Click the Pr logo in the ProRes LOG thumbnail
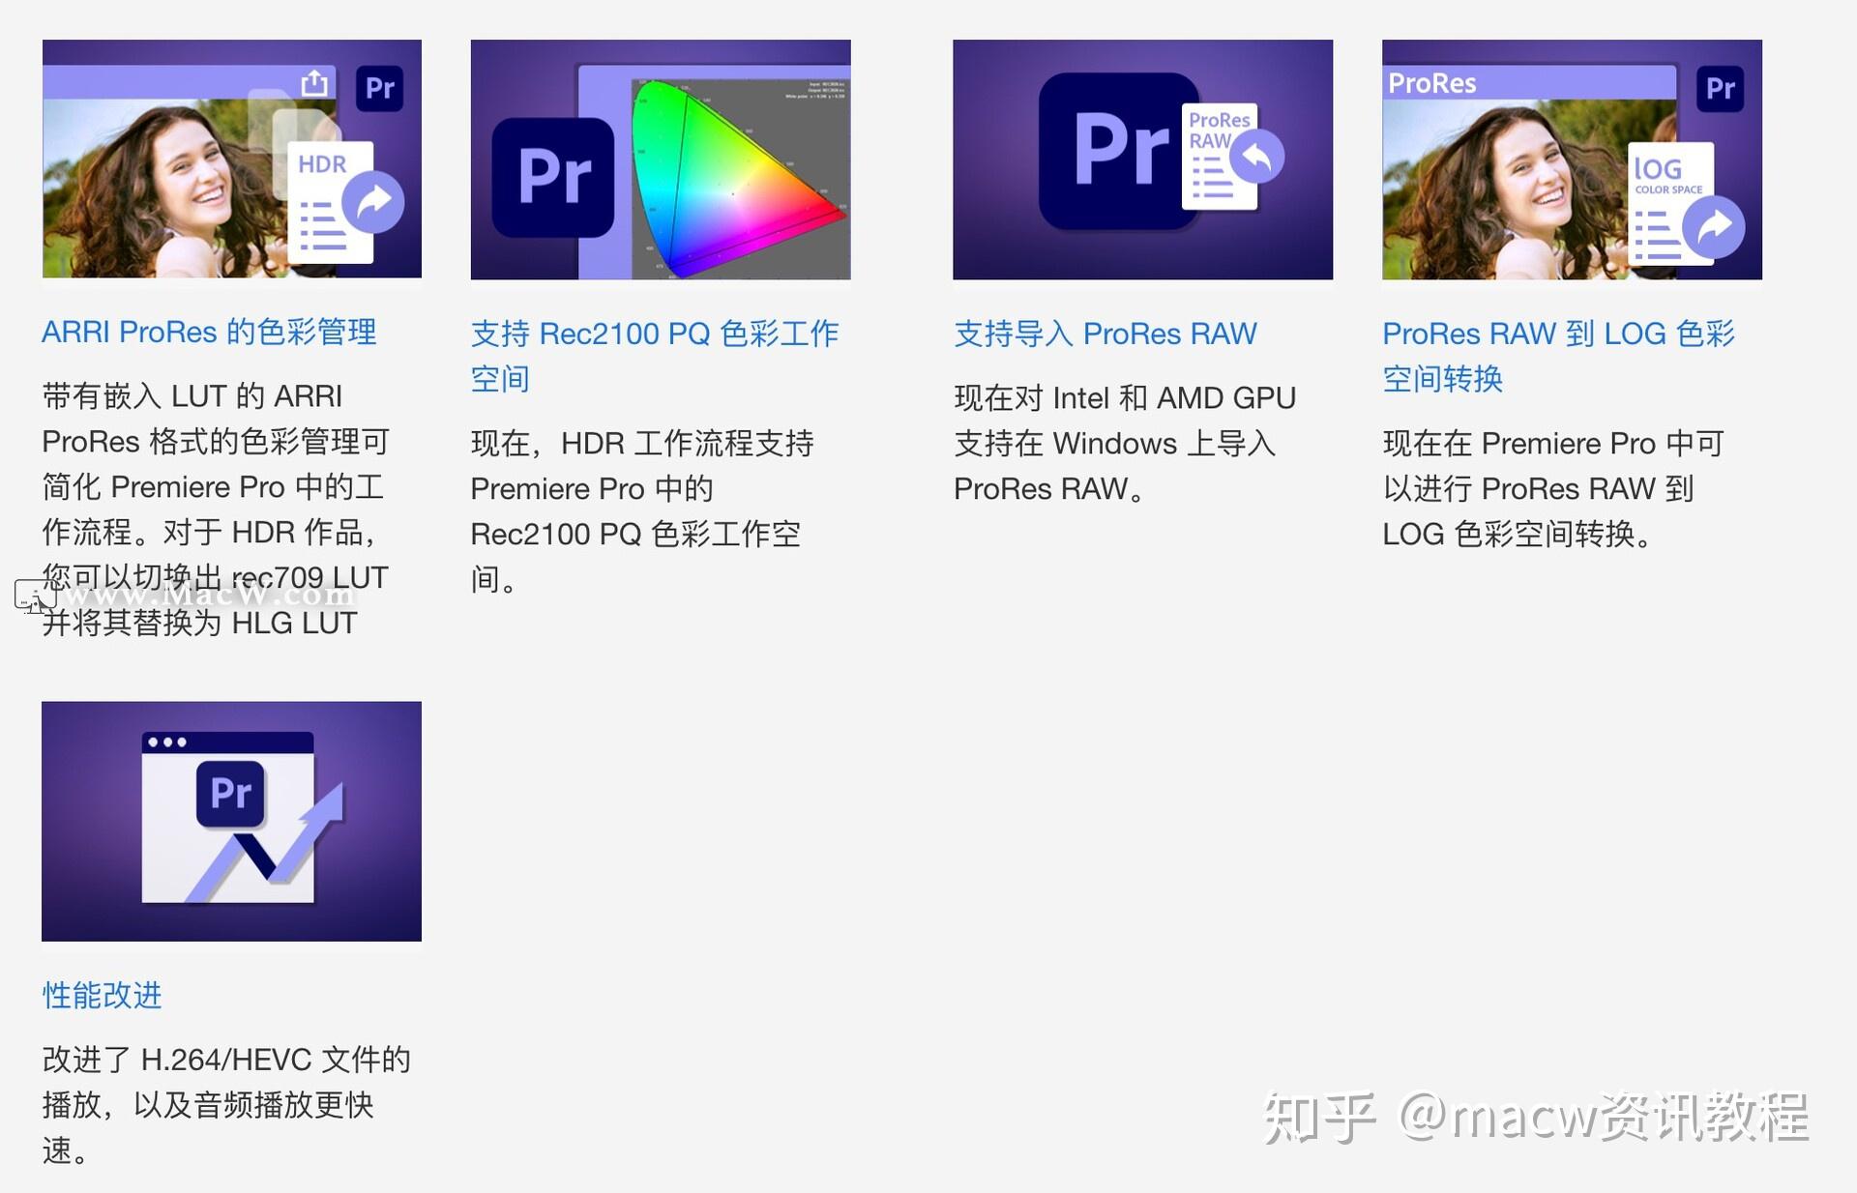Image resolution: width=1857 pixels, height=1193 pixels. point(1720,88)
